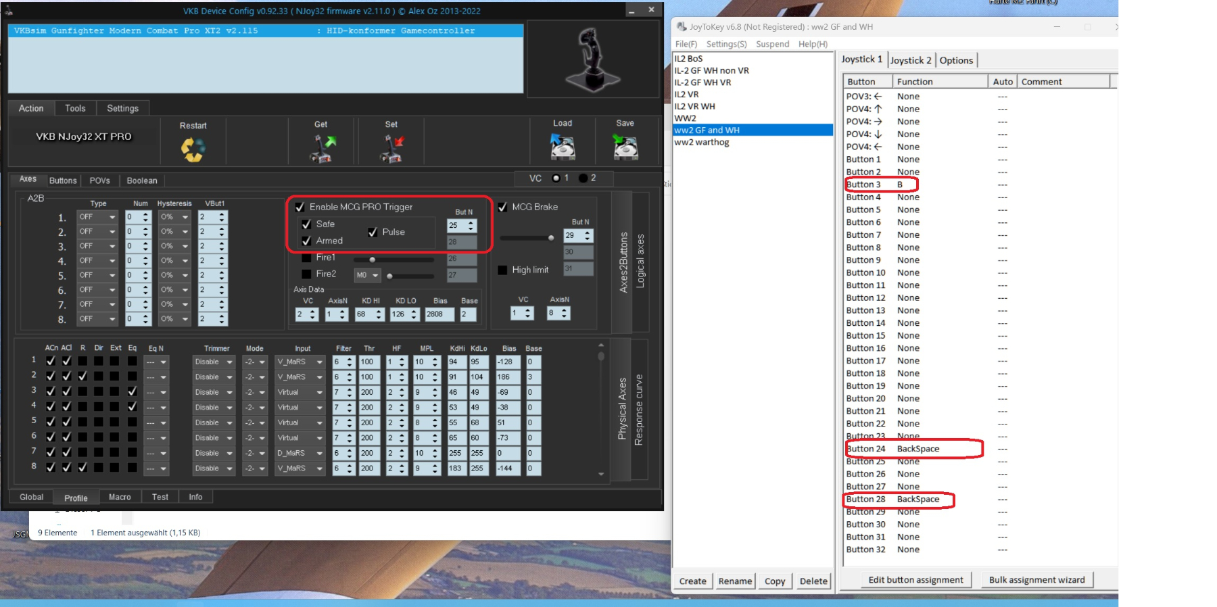Toggle the Safe checkbox
1217x607 pixels.
[x=306, y=224]
